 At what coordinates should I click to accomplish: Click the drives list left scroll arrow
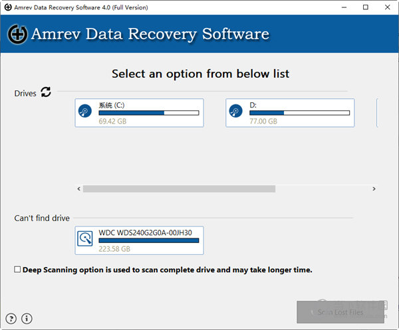click(79, 189)
